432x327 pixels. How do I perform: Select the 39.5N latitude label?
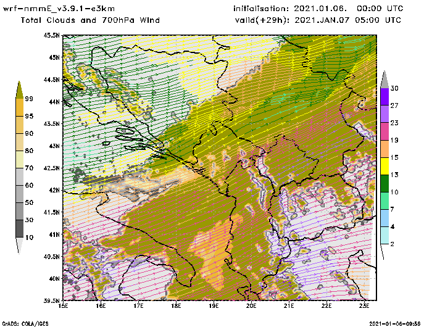[x=51, y=300]
